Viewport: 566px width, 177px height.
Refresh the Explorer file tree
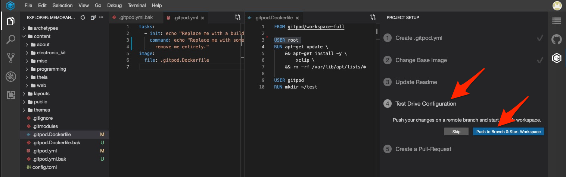coord(83,17)
